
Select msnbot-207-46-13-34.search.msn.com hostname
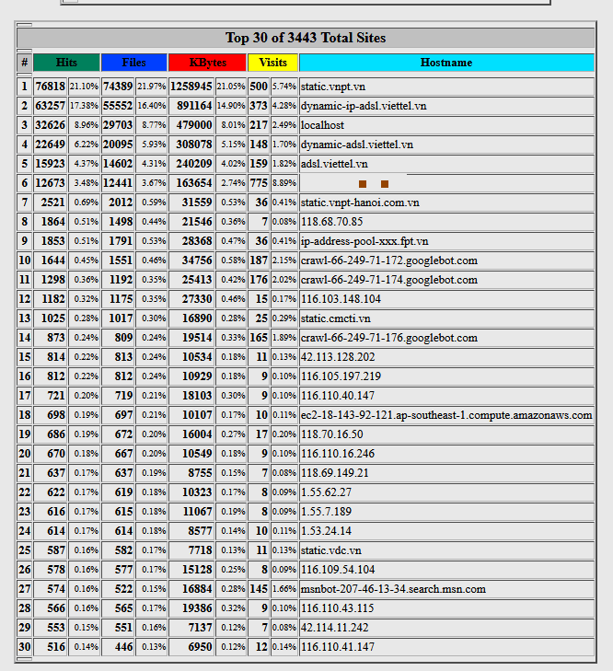click(393, 589)
